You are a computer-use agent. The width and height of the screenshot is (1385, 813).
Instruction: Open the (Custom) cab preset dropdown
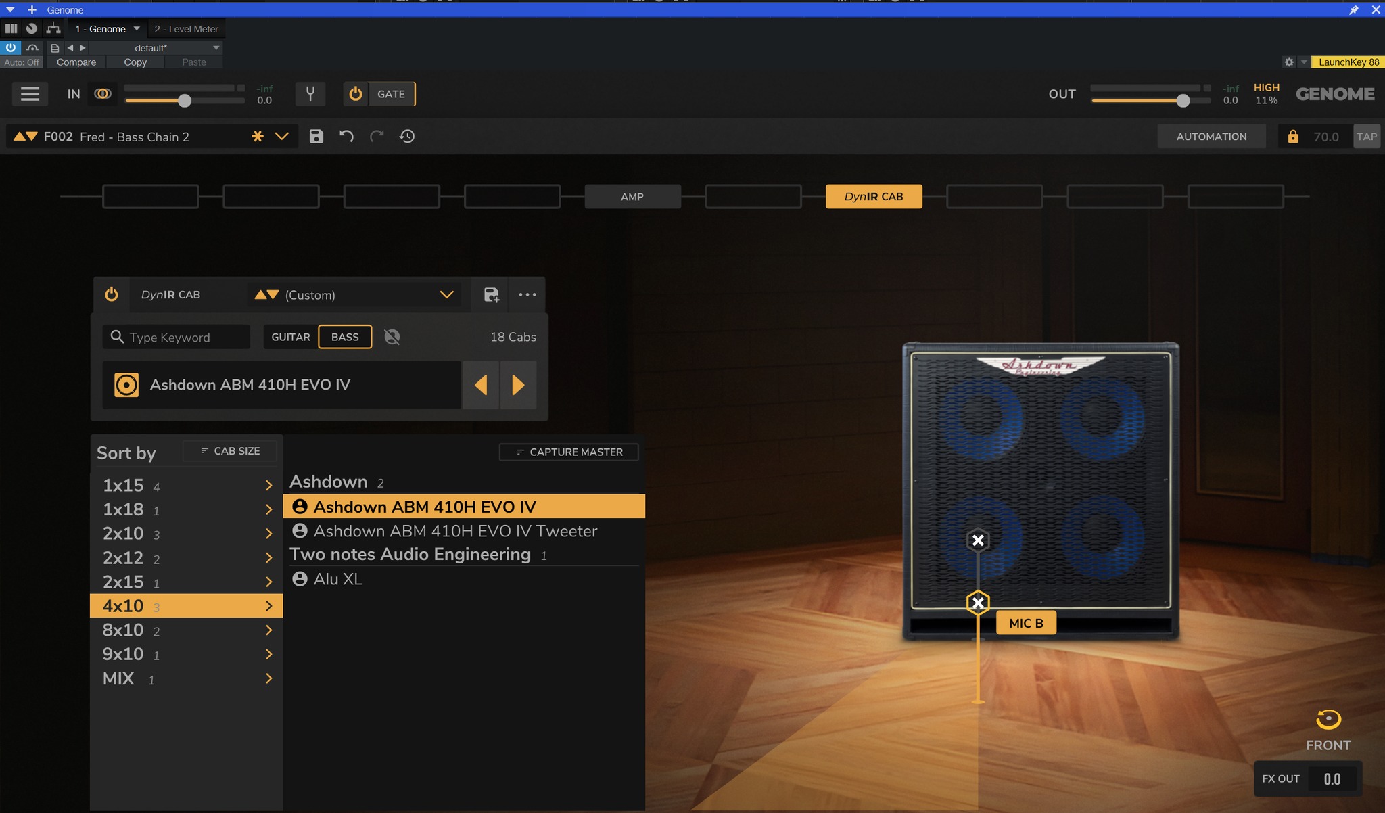coord(446,295)
